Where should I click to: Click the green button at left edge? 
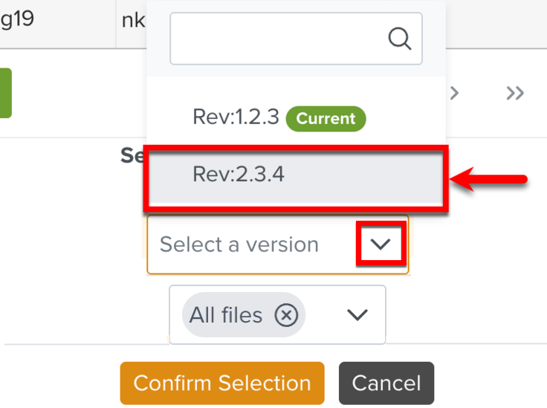[5, 93]
